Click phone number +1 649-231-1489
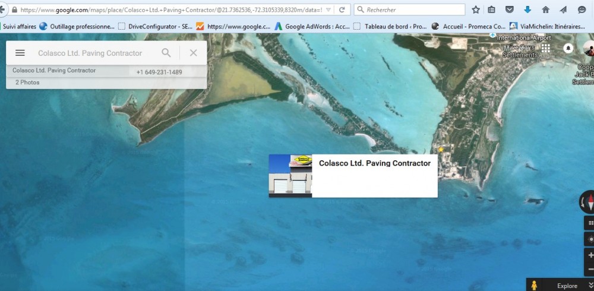This screenshot has width=594, height=291. point(159,72)
